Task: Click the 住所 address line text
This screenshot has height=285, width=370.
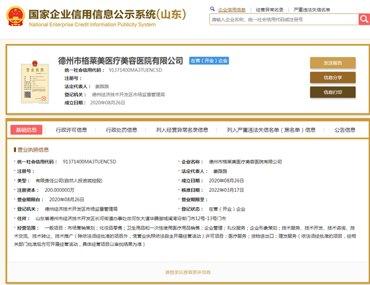Action: (x=131, y=218)
